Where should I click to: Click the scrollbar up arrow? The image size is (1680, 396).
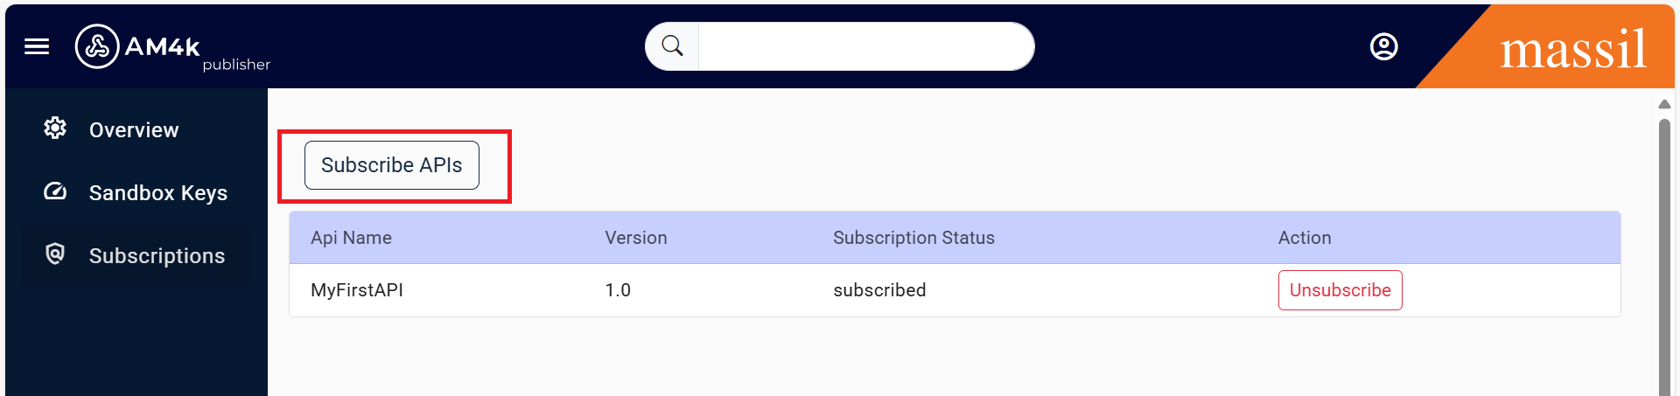tap(1664, 104)
